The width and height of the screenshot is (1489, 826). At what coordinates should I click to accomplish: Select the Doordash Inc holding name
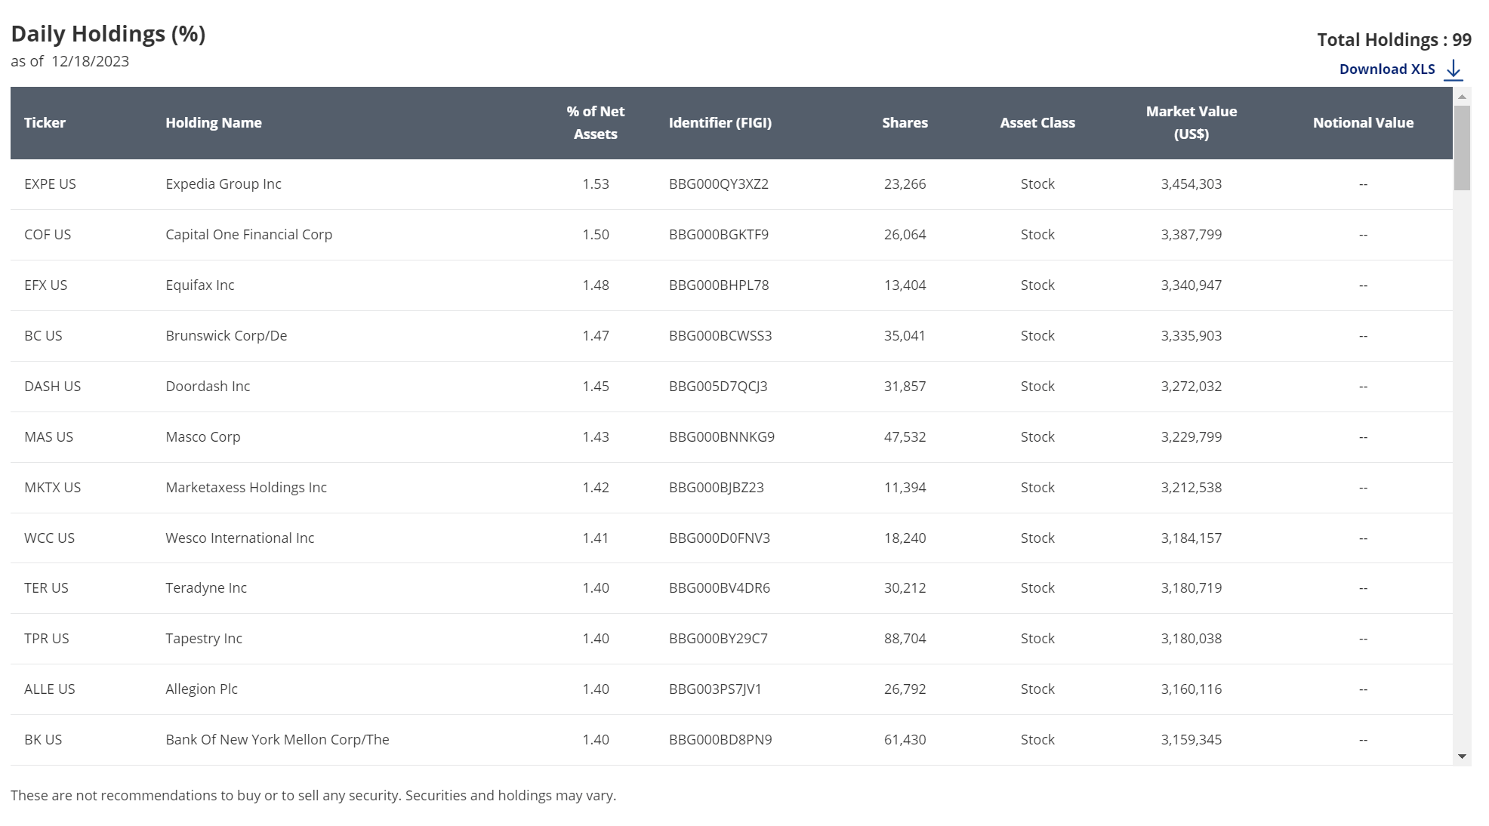point(208,387)
